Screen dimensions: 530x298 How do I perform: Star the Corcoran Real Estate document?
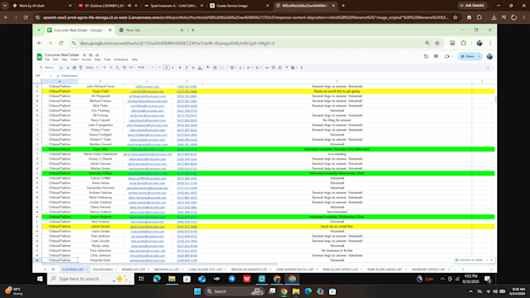84,54
